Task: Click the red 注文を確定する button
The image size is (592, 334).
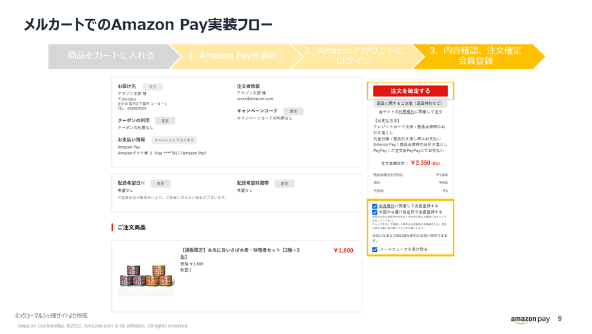Action: pyautogui.click(x=410, y=91)
